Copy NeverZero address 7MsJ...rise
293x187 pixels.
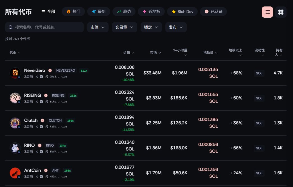(56, 77)
